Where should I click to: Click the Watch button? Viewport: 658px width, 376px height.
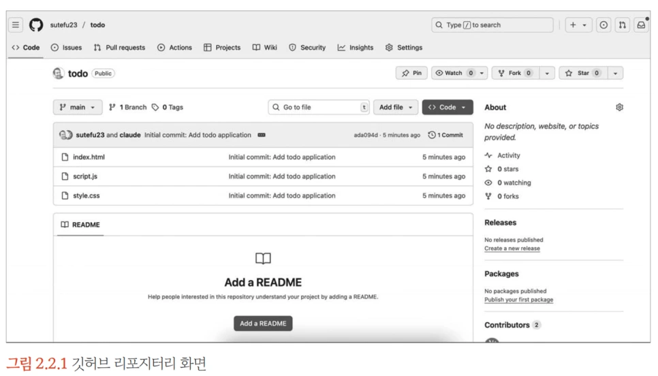pos(454,73)
